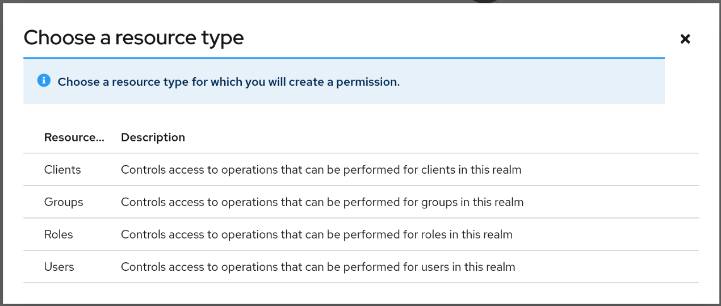The width and height of the screenshot is (721, 306).
Task: Select the Clients resource type
Action: [62, 170]
